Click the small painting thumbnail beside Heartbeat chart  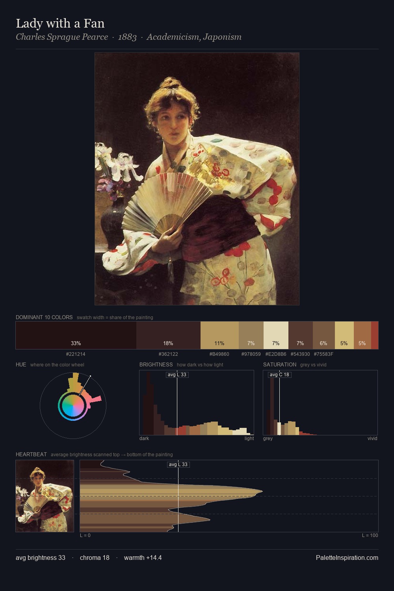click(x=45, y=496)
